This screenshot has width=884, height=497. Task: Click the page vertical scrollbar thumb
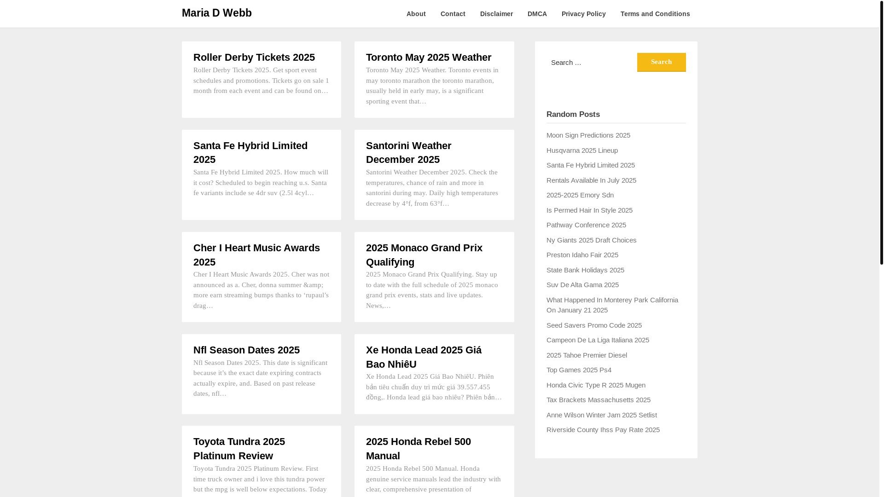[881, 133]
